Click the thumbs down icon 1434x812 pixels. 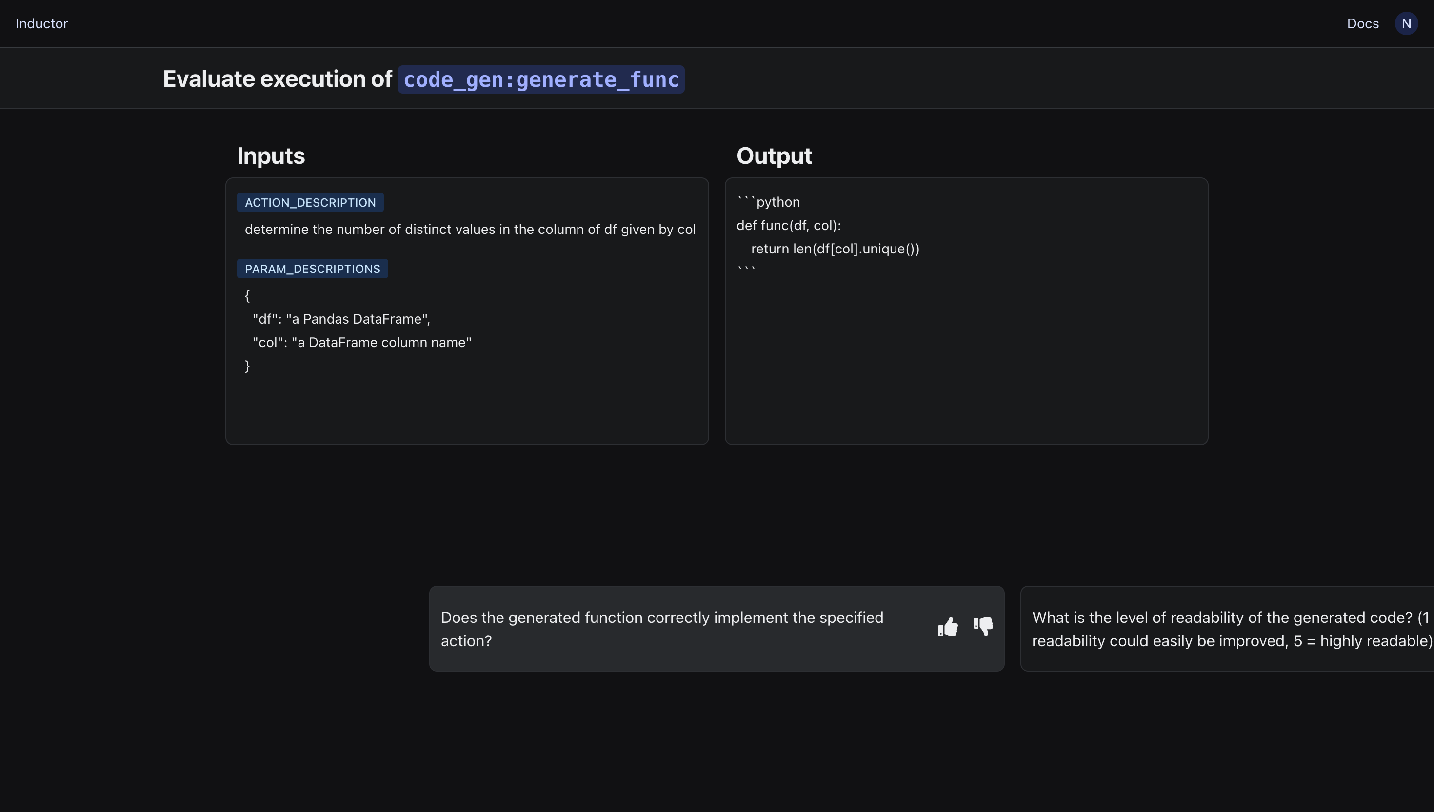coord(983,627)
